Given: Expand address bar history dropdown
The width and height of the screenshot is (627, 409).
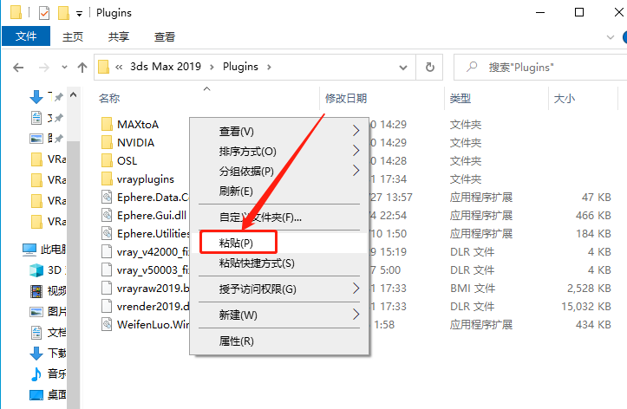Looking at the screenshot, I should (x=403, y=68).
